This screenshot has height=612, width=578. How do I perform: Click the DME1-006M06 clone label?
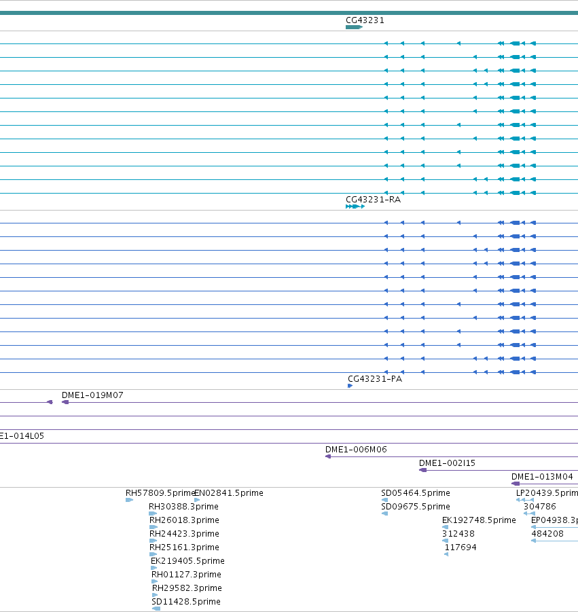point(356,450)
